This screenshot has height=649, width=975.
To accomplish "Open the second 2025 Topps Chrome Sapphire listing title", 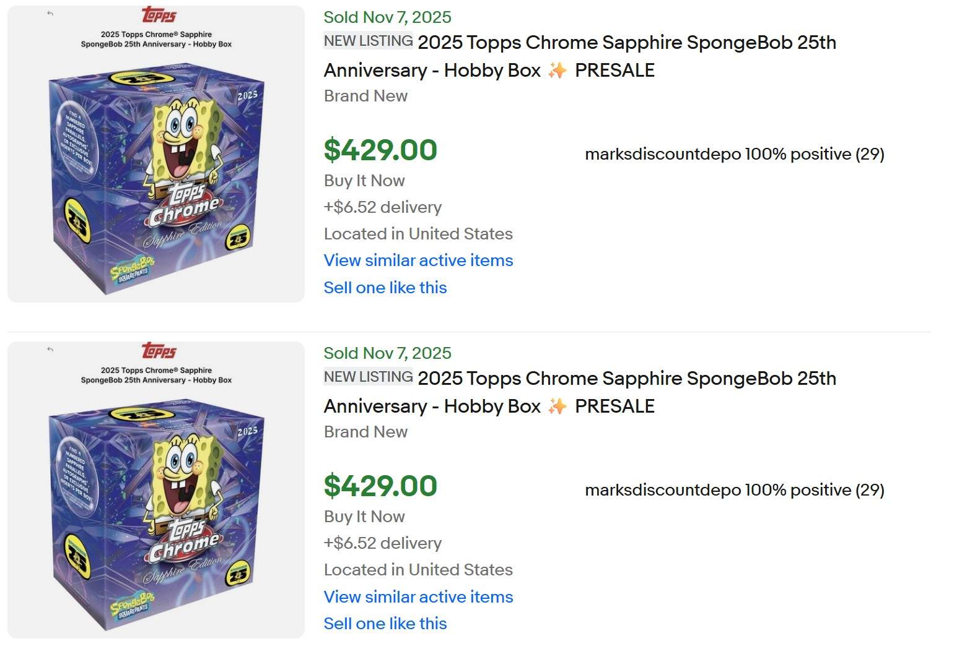I will pyautogui.click(x=626, y=379).
